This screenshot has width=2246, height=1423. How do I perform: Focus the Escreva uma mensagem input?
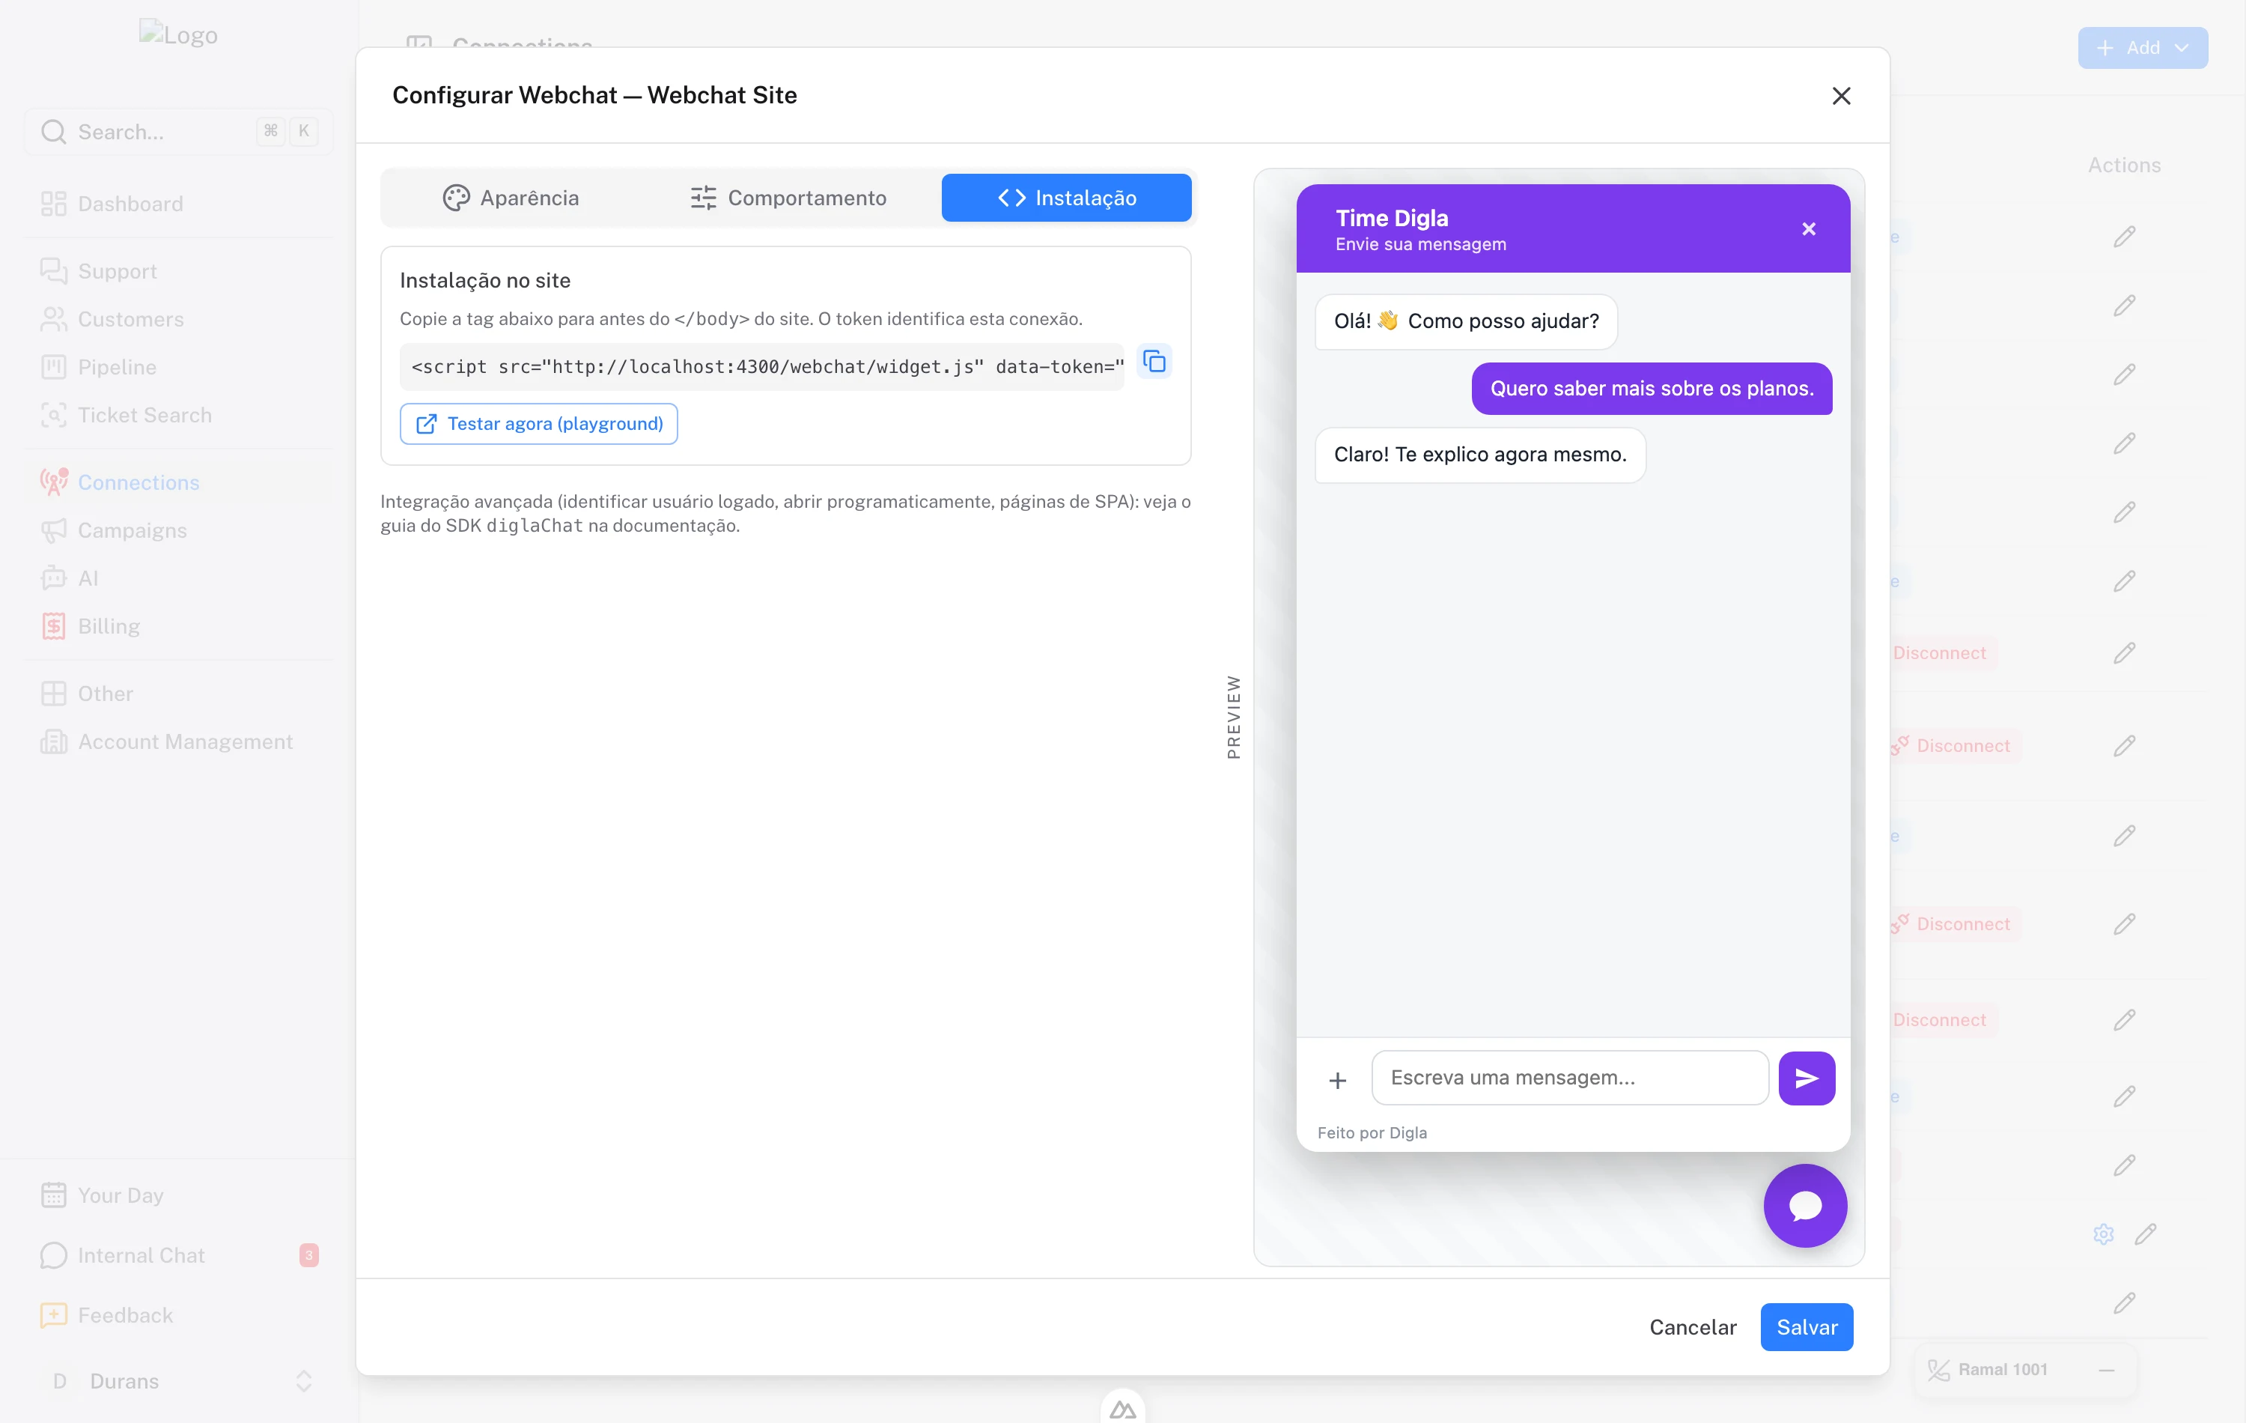click(x=1570, y=1078)
